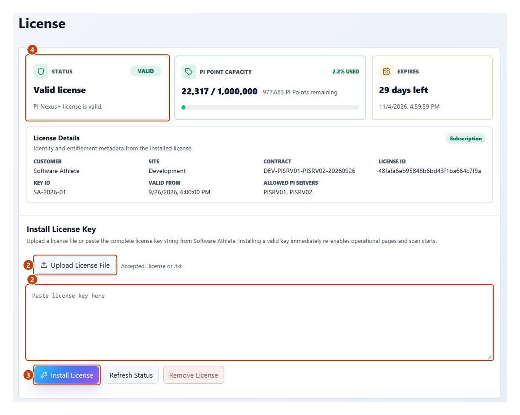Click the Install License button
Screen dimensions: 520x415
tap(67, 375)
